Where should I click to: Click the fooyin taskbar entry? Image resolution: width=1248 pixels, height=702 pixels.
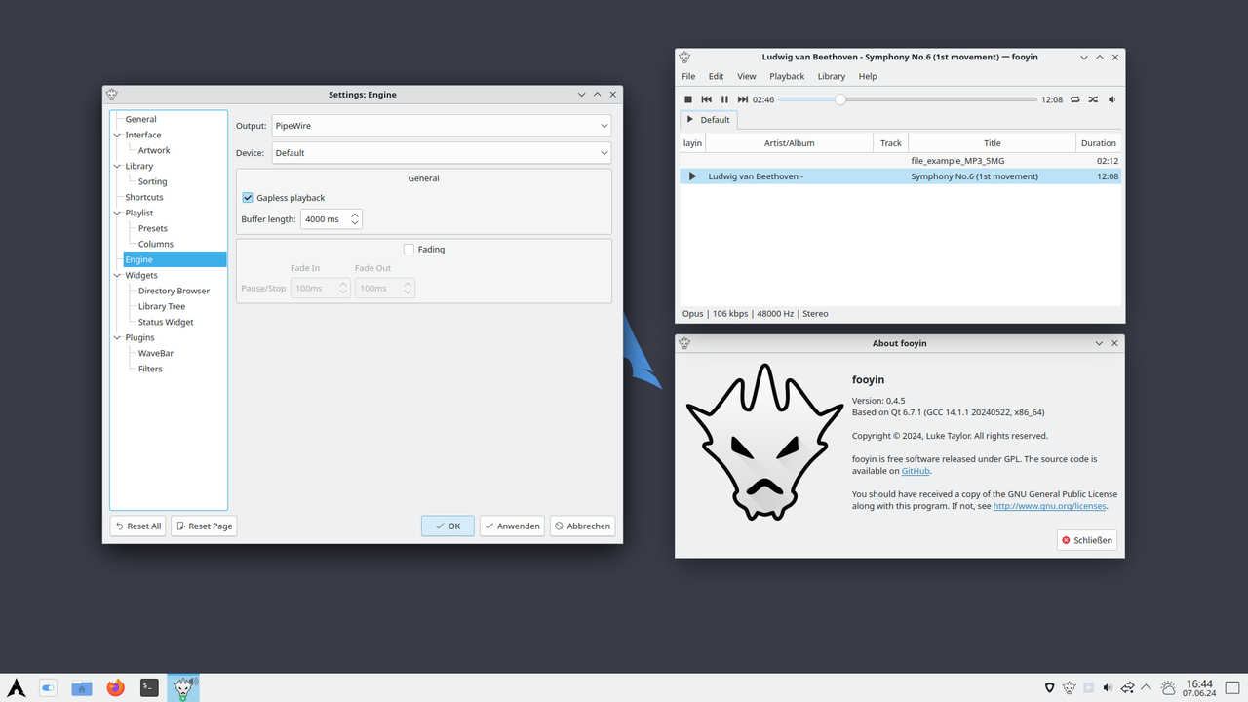[183, 687]
